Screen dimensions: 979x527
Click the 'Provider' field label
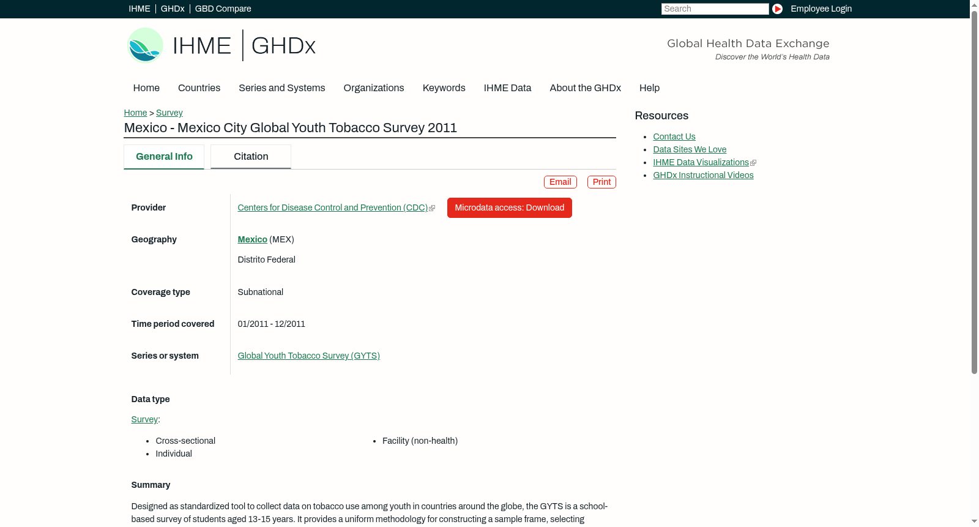pyautogui.click(x=149, y=208)
